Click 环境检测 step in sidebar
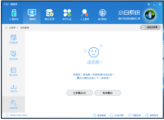 (x=13, y=39)
